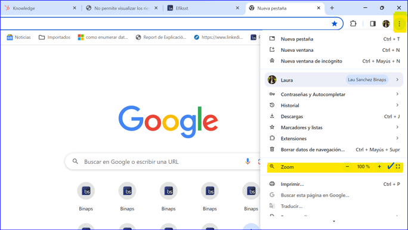Open the Laura profile menu row
This screenshot has width=408, height=230.
[x=334, y=80]
